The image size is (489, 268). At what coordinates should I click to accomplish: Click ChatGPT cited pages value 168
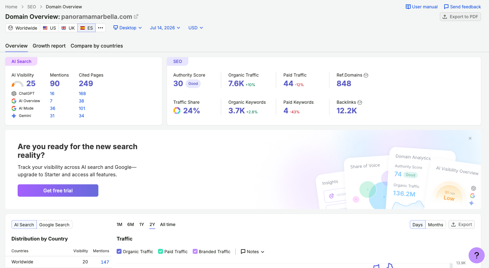pos(82,94)
